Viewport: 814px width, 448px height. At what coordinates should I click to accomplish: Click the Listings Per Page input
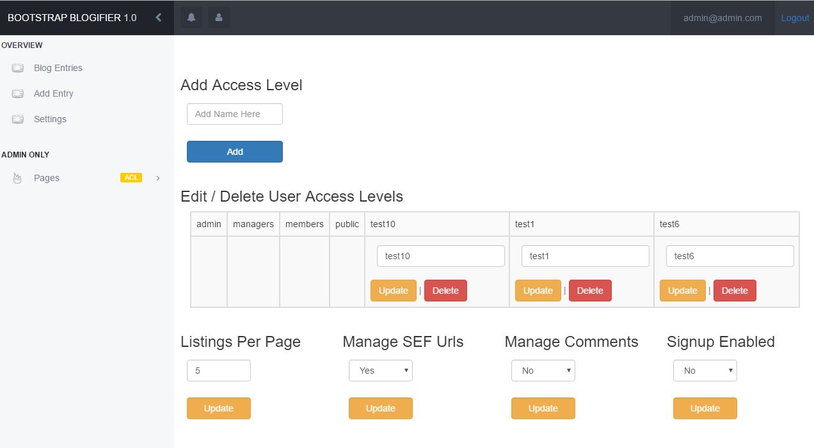(x=218, y=371)
